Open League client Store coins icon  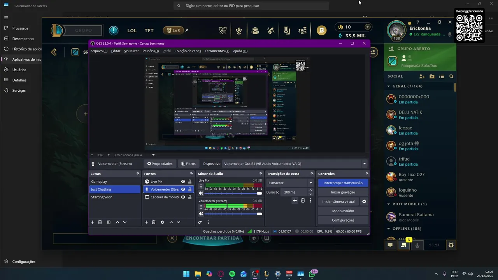[302, 30]
